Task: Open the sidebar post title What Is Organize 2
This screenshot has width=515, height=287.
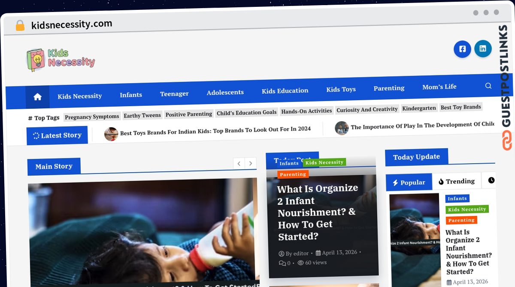Action: click(x=469, y=252)
